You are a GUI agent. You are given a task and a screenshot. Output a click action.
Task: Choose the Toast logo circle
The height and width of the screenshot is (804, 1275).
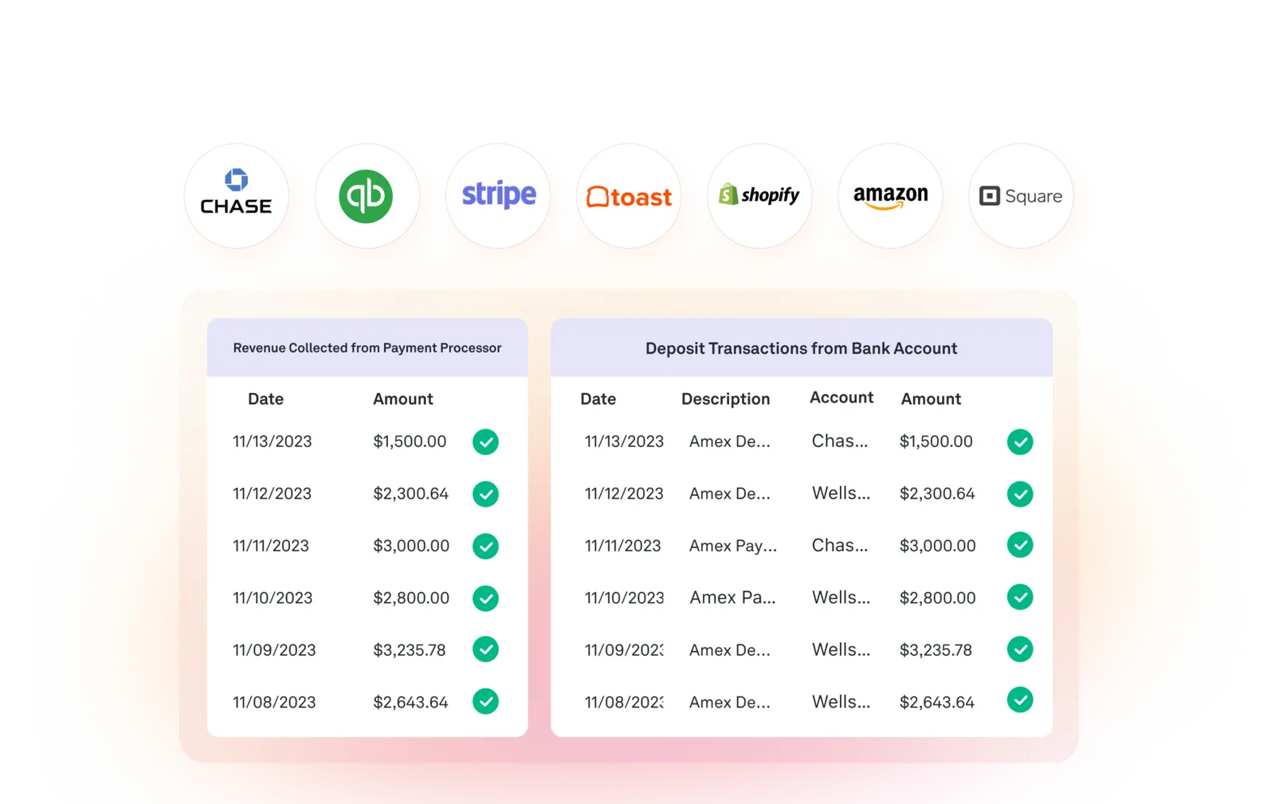coord(629,196)
